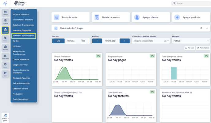211x123 pixels.
Task: Open the Moneda PESOS dropdown
Action: coord(191,41)
